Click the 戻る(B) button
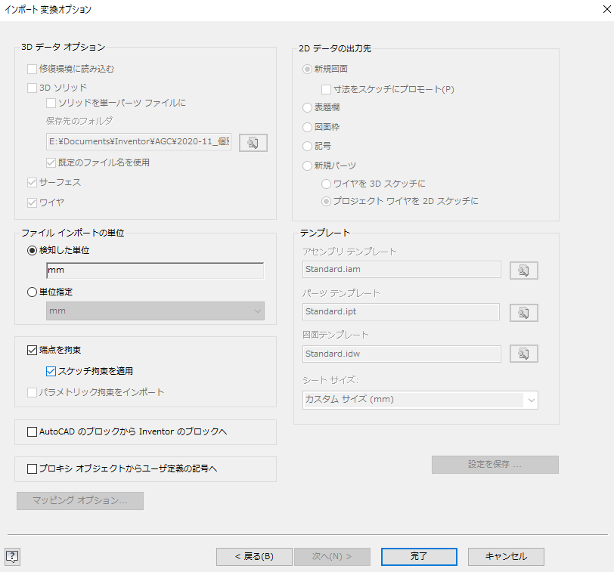 254,556
